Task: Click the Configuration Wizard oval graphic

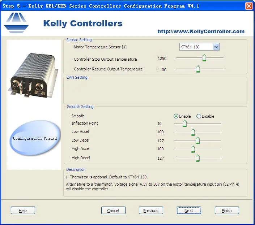Action: 35,138
